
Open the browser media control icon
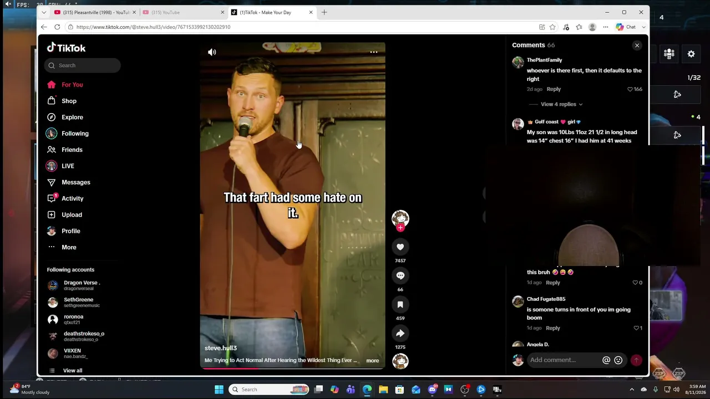point(566,27)
